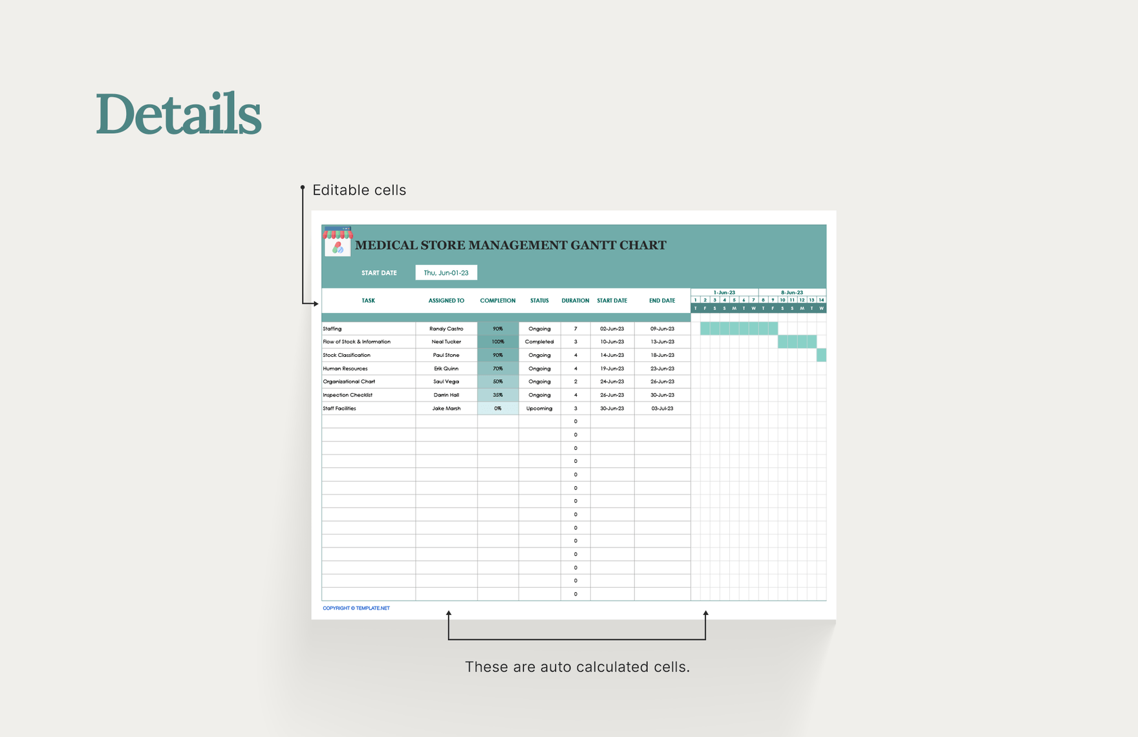Click the 8-Jun-23 week header
This screenshot has height=737, width=1138.
(792, 292)
